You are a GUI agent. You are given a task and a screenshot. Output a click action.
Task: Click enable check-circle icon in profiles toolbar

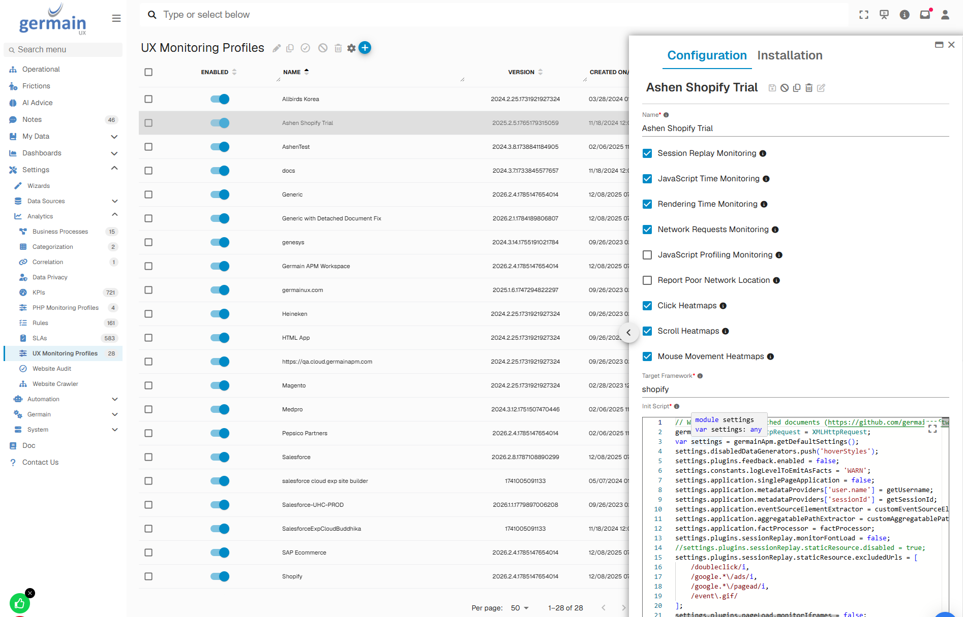[306, 48]
